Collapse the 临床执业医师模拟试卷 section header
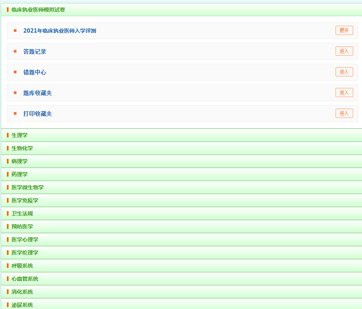Image resolution: width=362 pixels, height=309 pixels. point(38,10)
